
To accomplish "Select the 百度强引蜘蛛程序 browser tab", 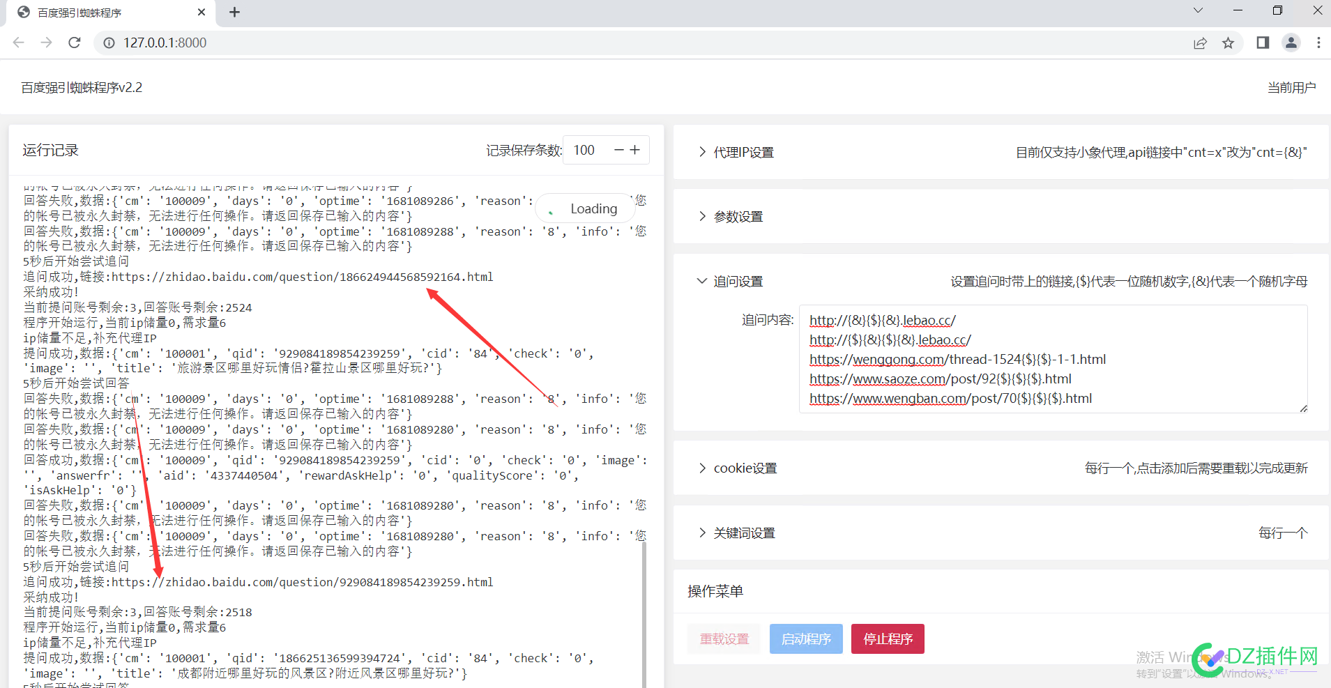I will (x=112, y=13).
